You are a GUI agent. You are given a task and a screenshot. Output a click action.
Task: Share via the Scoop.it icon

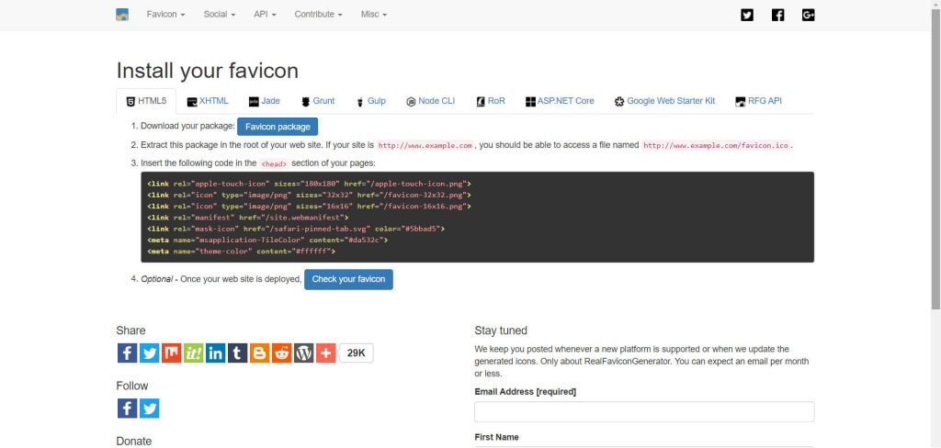193,353
